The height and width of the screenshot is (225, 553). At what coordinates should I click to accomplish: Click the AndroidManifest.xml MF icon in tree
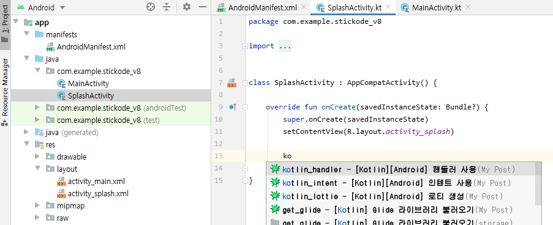tap(50, 47)
